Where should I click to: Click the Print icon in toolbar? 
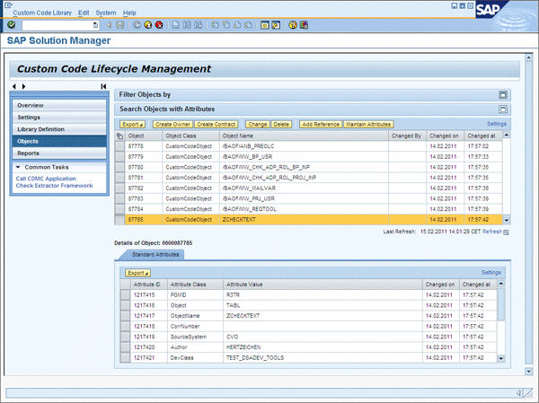click(x=176, y=25)
